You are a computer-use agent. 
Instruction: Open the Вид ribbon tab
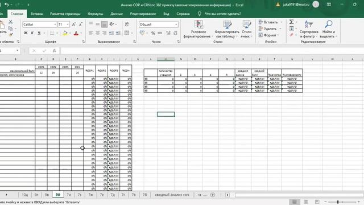[166, 14]
